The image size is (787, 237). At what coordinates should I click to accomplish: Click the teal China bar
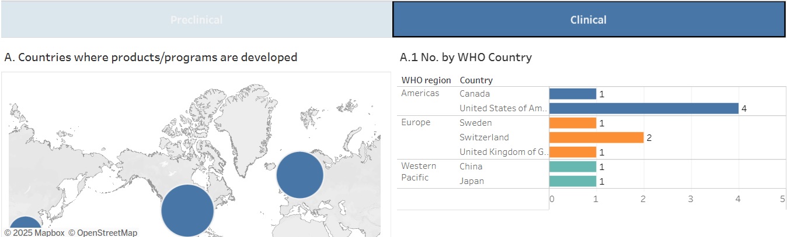click(573, 167)
